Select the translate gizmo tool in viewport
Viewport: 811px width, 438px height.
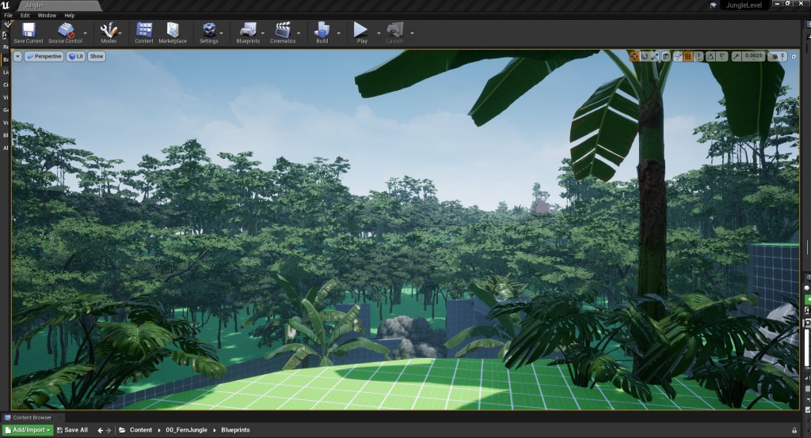[634, 56]
